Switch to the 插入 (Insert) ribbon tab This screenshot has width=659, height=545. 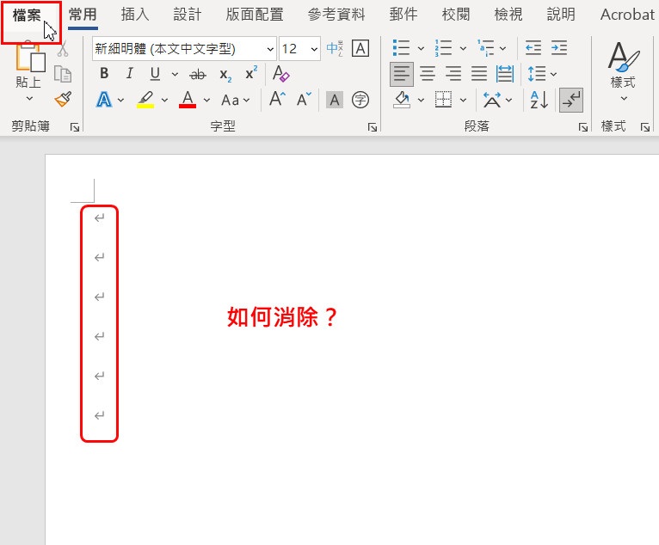pos(135,15)
